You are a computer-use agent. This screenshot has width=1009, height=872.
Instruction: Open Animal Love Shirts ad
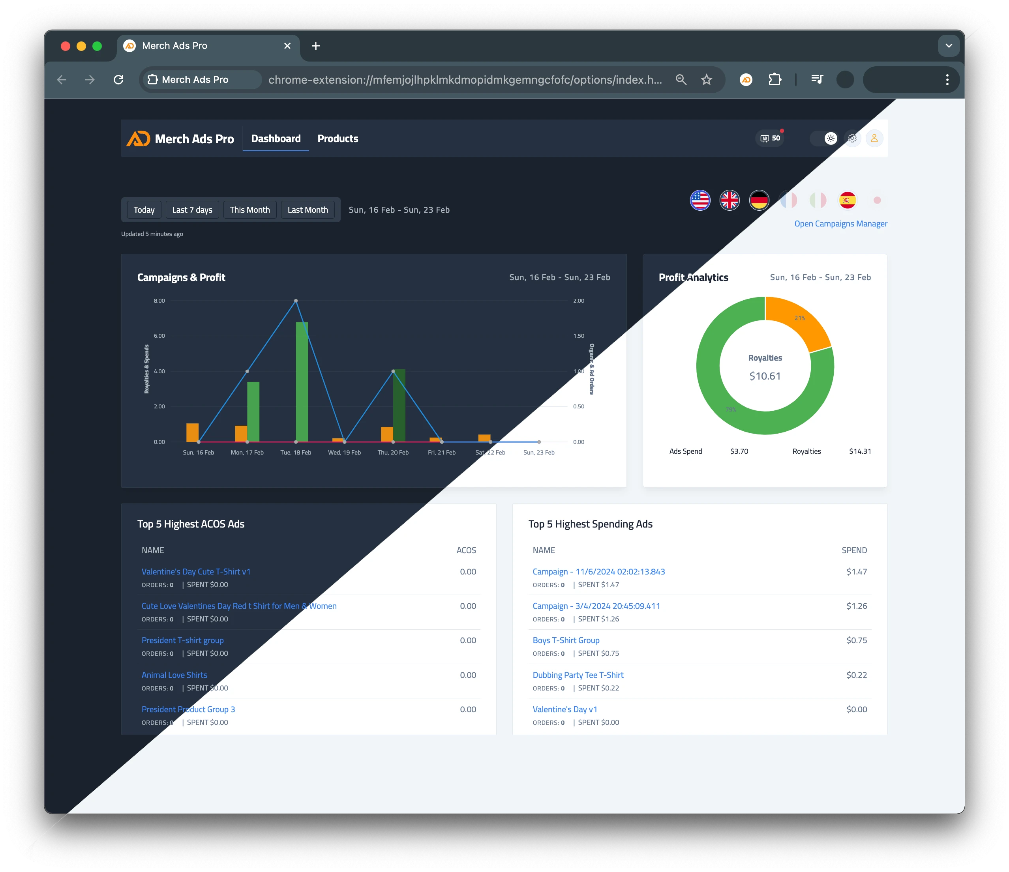click(174, 675)
